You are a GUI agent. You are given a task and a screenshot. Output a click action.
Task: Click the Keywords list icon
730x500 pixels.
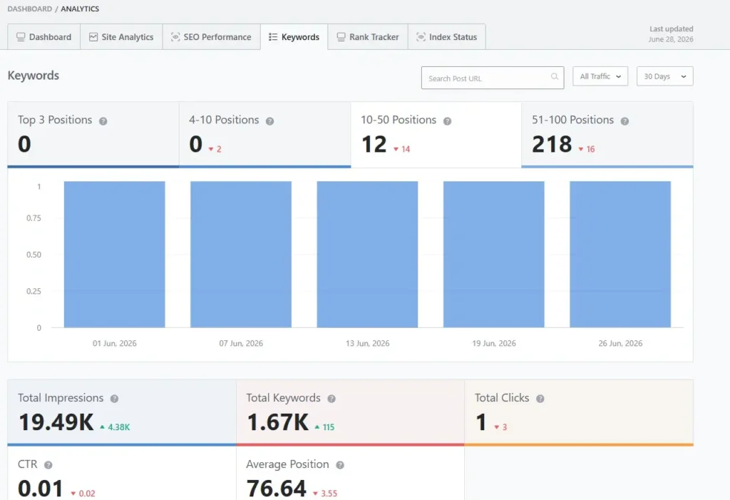pyautogui.click(x=273, y=37)
